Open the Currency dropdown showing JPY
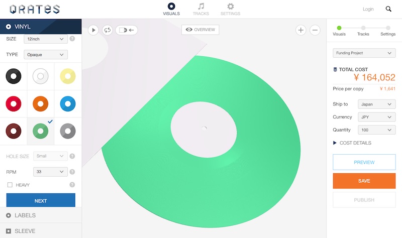This screenshot has width=402, height=238. [376, 117]
